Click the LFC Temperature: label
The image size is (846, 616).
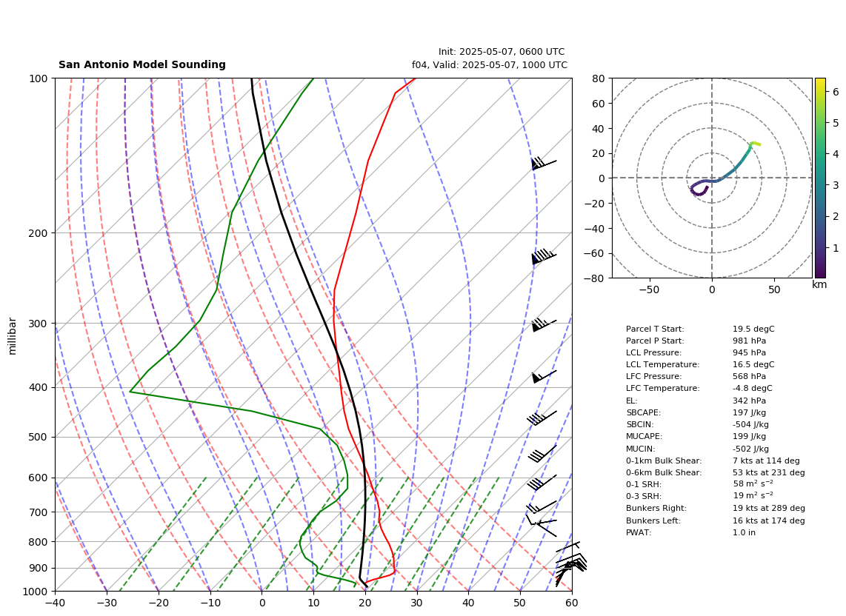662,389
